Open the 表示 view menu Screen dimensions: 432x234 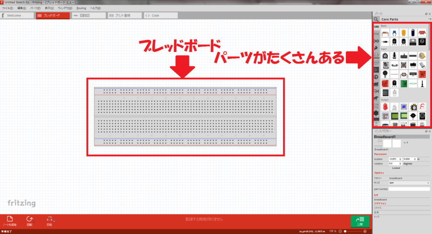[x=49, y=8]
